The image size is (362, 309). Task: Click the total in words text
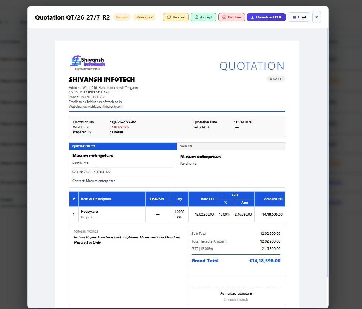point(127,240)
